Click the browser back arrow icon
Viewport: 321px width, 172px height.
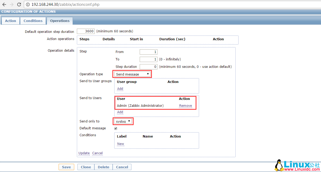(4, 5)
